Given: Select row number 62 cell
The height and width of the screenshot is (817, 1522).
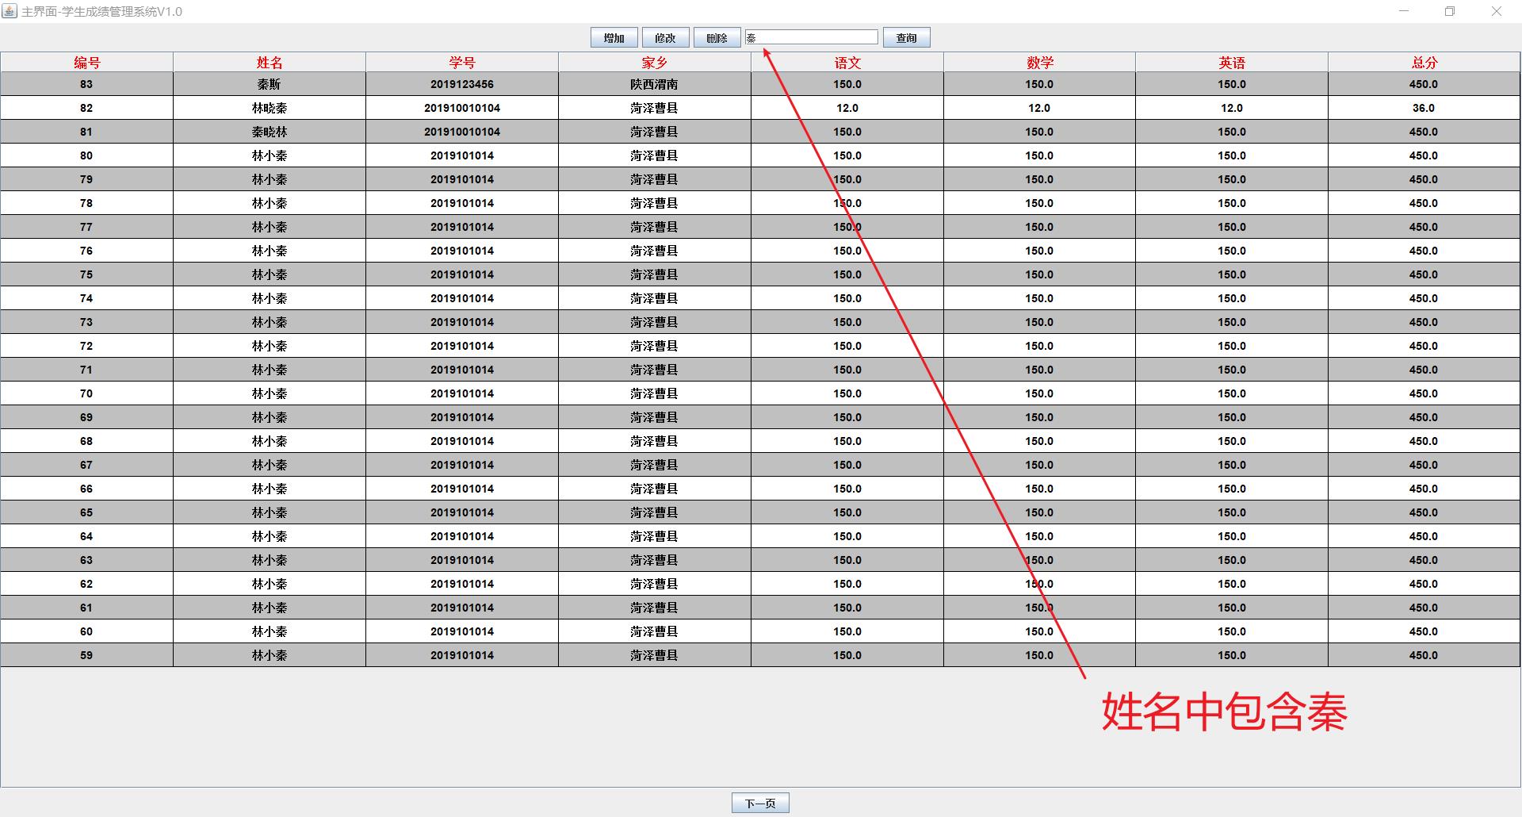Looking at the screenshot, I should tap(86, 584).
